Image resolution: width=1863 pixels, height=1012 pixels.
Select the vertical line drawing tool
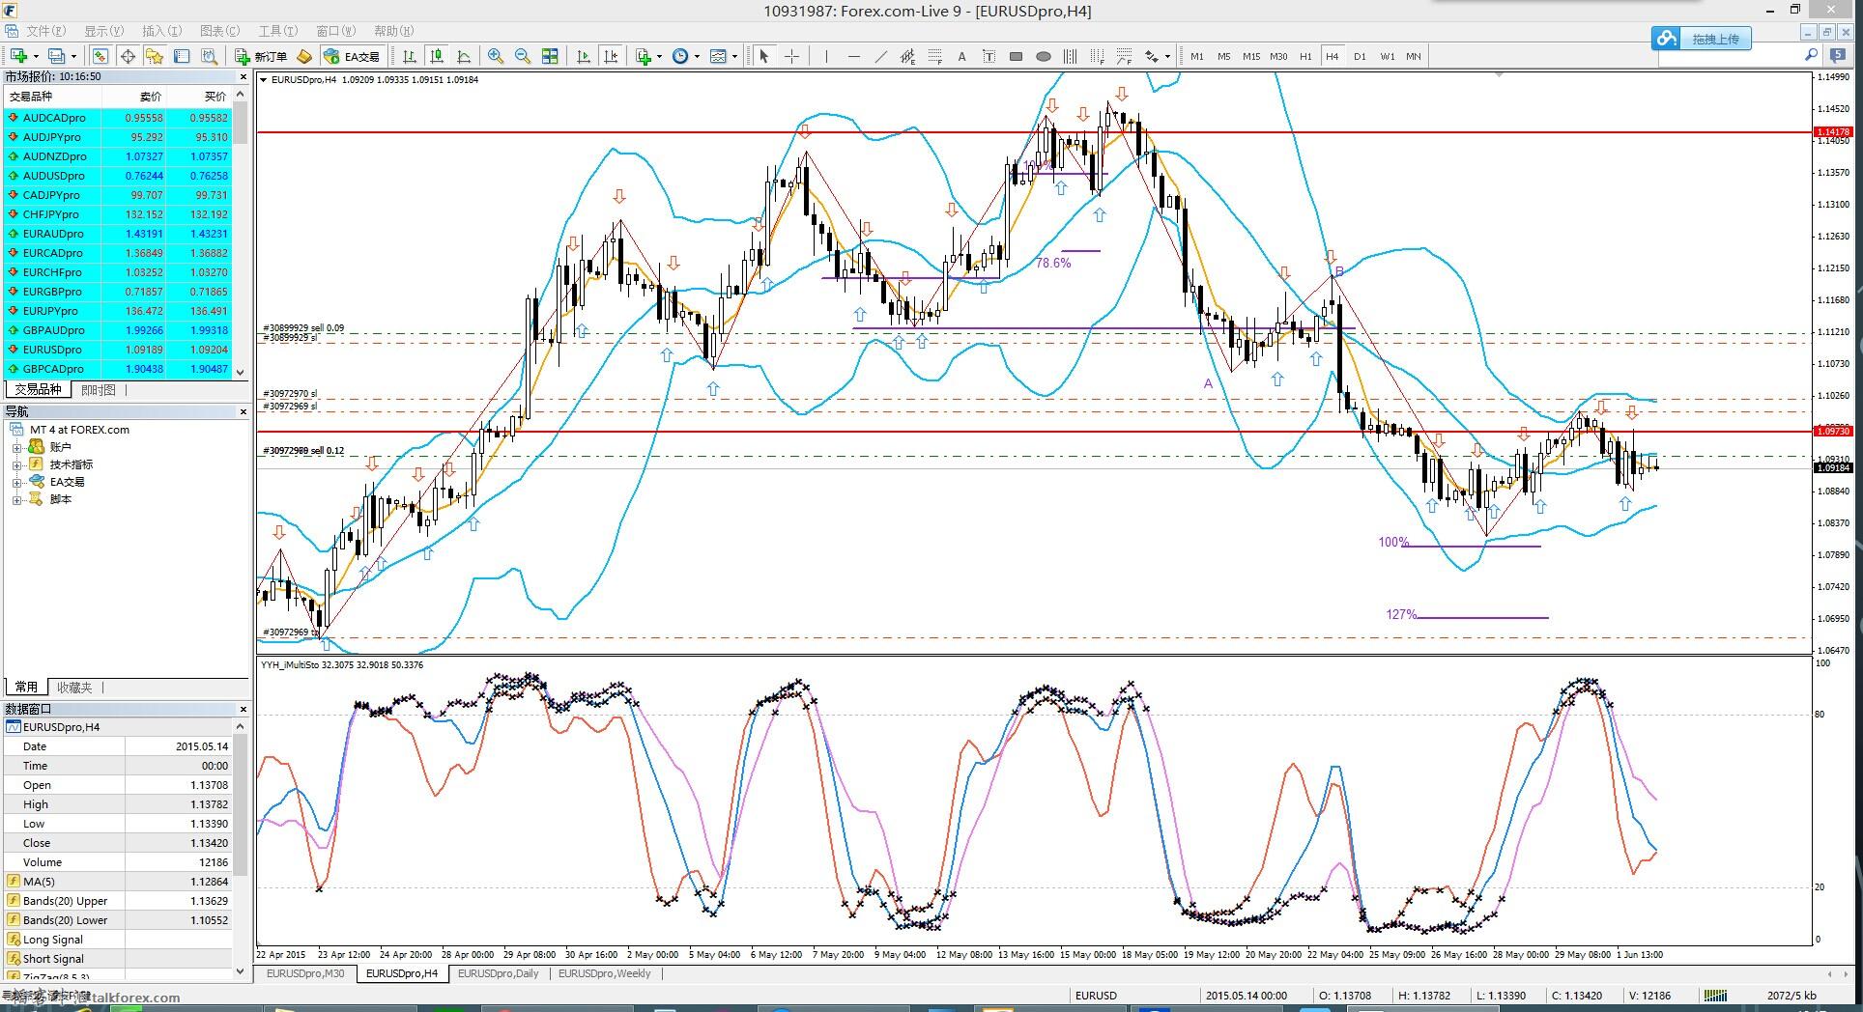(826, 56)
